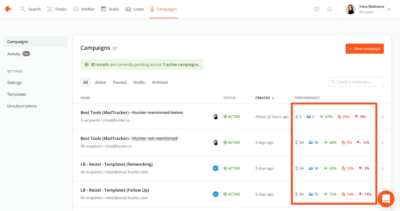This screenshot has width=400, height=211.
Task: Click the PERFORMANCE column header
Action: click(307, 98)
